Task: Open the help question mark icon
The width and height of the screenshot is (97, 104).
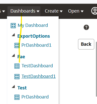Action: [86, 27]
